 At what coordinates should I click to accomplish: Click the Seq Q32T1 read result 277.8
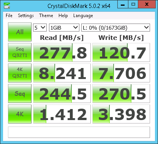click(62, 52)
